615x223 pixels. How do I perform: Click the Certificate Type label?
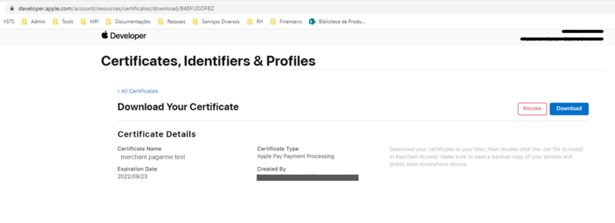[x=278, y=149]
